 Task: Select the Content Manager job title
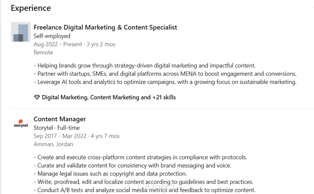pyautogui.click(x=60, y=119)
